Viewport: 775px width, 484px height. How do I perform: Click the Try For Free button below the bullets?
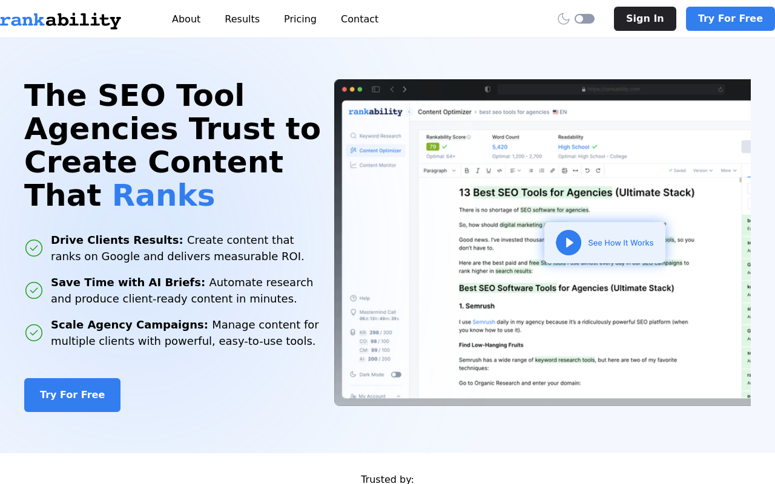72,395
